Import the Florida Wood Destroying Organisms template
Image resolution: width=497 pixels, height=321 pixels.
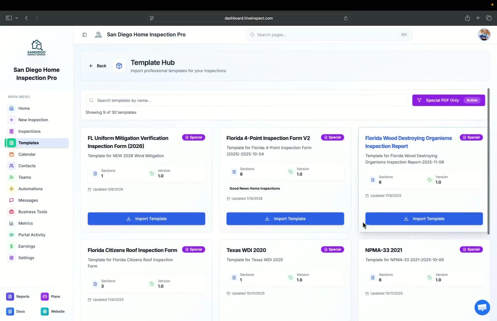pyautogui.click(x=424, y=219)
